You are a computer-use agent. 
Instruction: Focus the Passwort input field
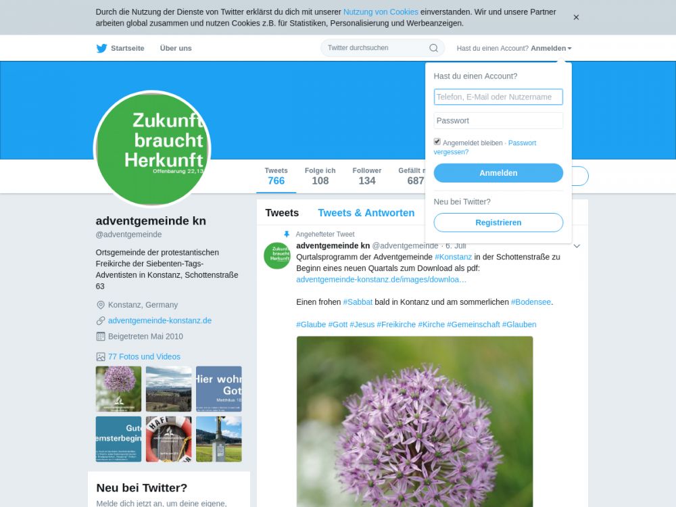click(x=498, y=121)
